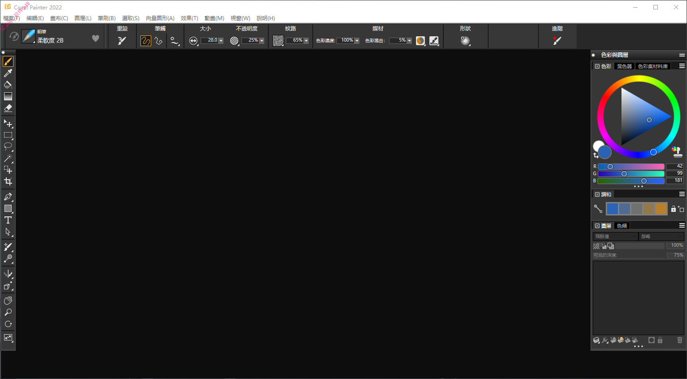687x379 pixels.
Task: Select the Crop tool
Action: tap(8, 181)
